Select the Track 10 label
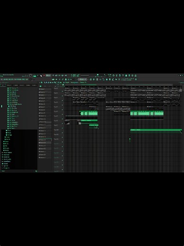Viewport: 184px width, 246px height. (56, 130)
